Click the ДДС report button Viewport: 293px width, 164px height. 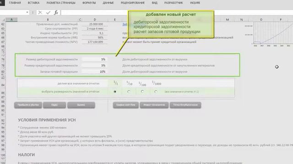click(x=54, y=105)
